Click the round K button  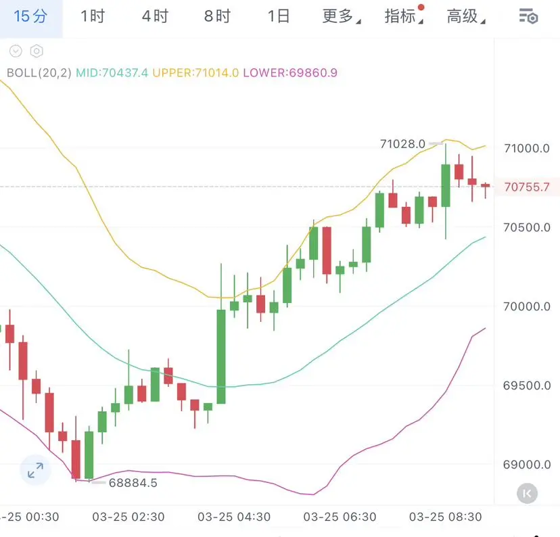(x=527, y=494)
